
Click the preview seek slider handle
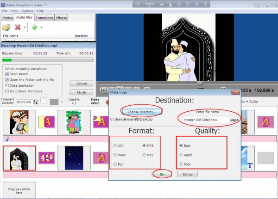200,83
